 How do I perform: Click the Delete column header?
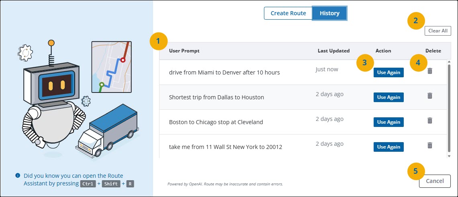[433, 50]
